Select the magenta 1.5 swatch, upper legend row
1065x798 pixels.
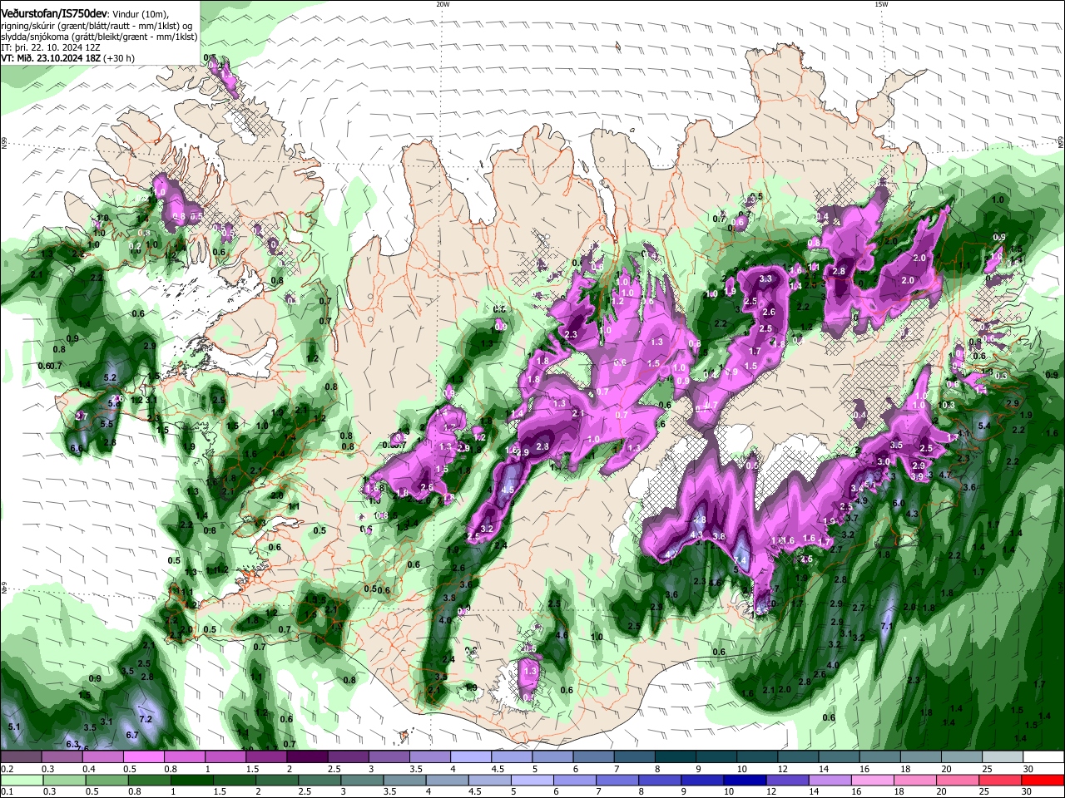pos(266,756)
